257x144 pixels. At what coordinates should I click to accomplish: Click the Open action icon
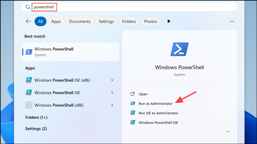(x=133, y=94)
